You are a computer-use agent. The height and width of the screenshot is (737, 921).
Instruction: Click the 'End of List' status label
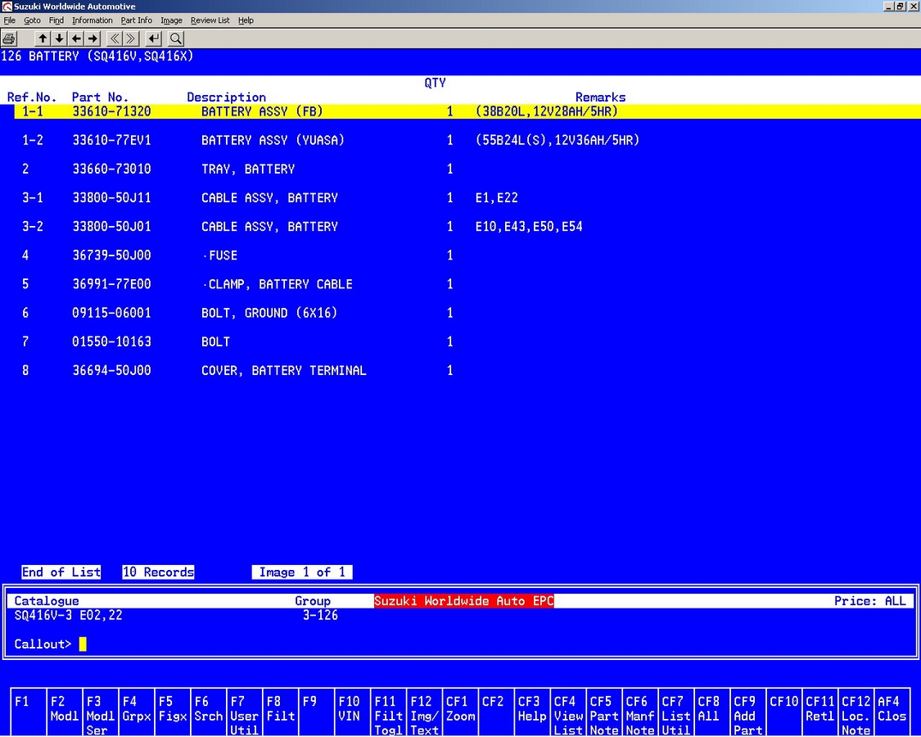coord(61,572)
